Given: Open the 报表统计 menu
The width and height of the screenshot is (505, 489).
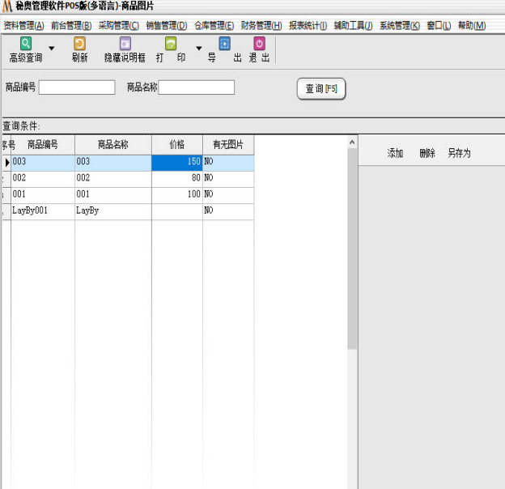Looking at the screenshot, I should click(308, 25).
